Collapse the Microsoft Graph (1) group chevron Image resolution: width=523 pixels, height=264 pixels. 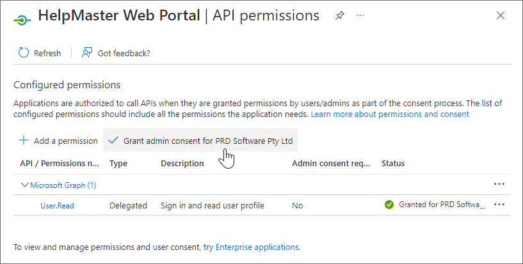click(25, 185)
